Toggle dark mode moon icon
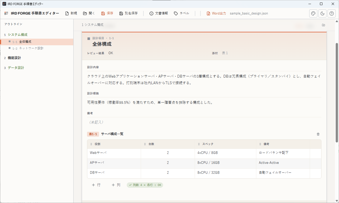 click(322, 13)
